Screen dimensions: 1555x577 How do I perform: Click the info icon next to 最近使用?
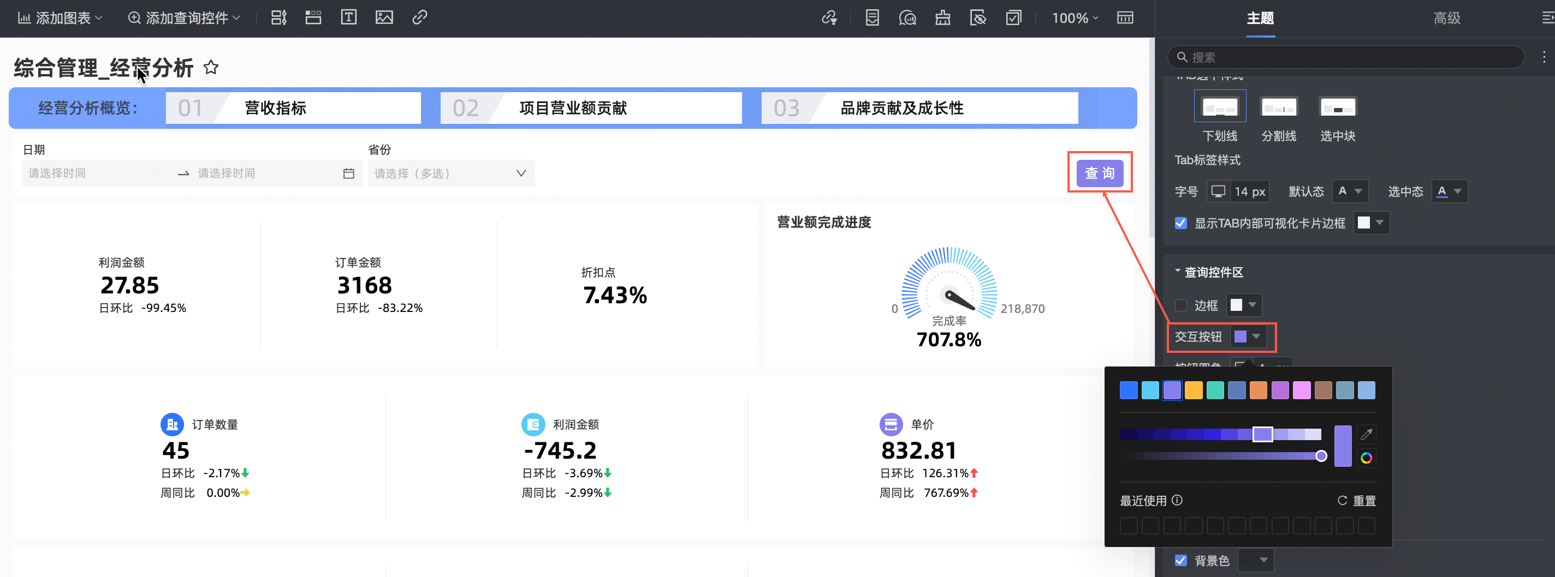pyautogui.click(x=1177, y=500)
